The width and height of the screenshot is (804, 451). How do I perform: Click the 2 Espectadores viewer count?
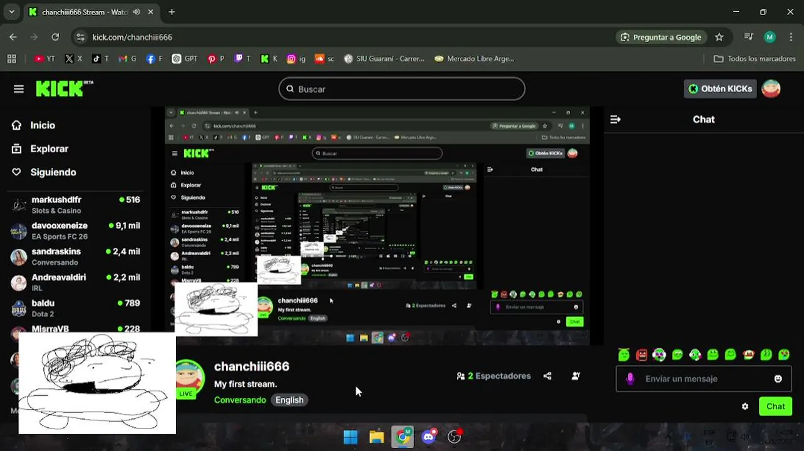494,376
